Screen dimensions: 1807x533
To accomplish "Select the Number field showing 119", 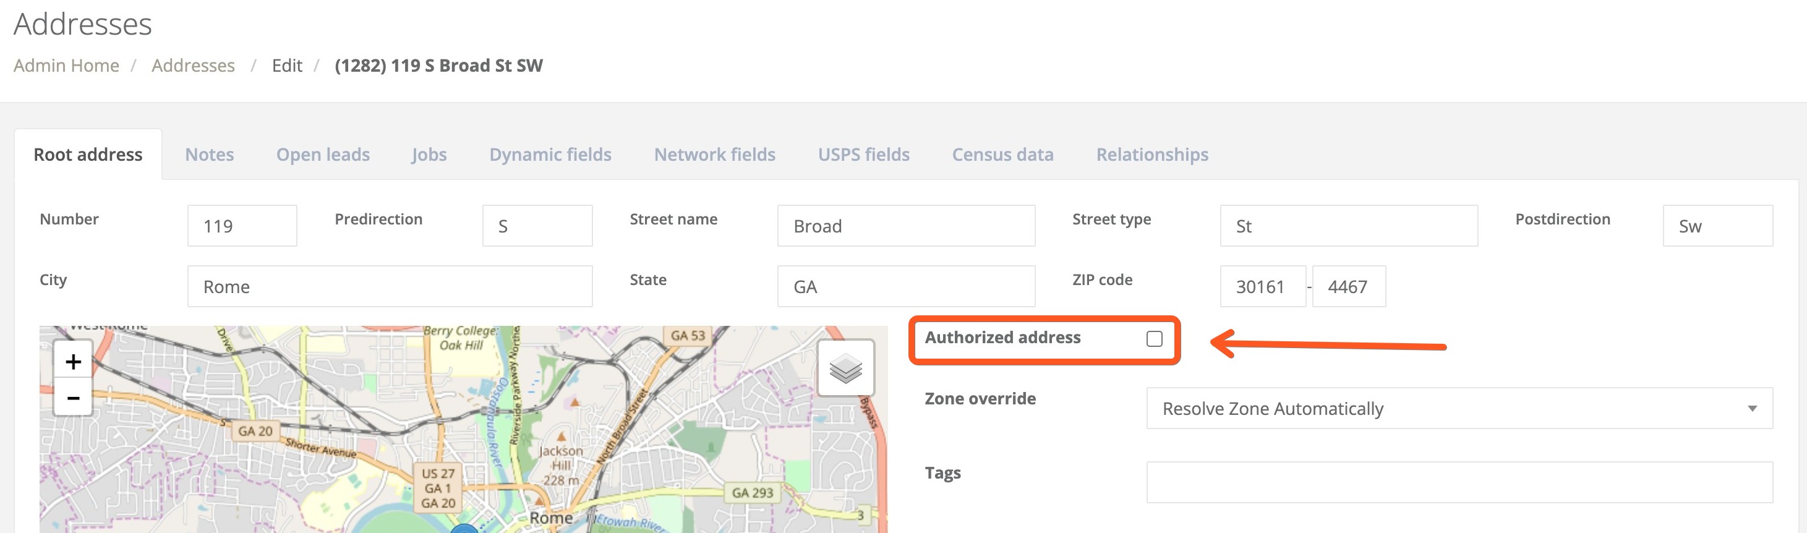I will tap(242, 226).
